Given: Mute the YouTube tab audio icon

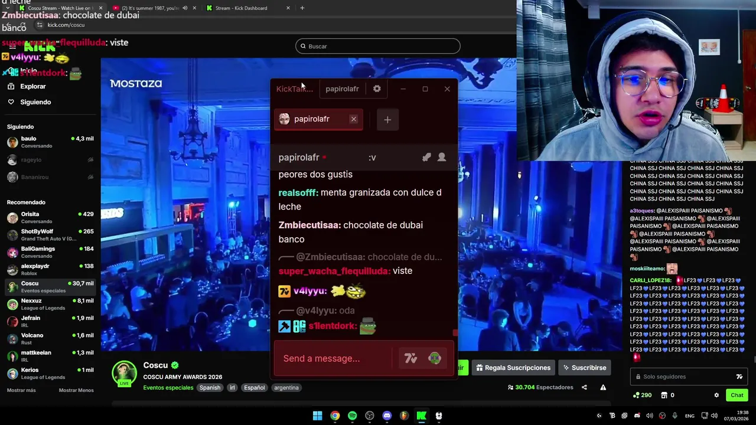Looking at the screenshot, I should [185, 8].
